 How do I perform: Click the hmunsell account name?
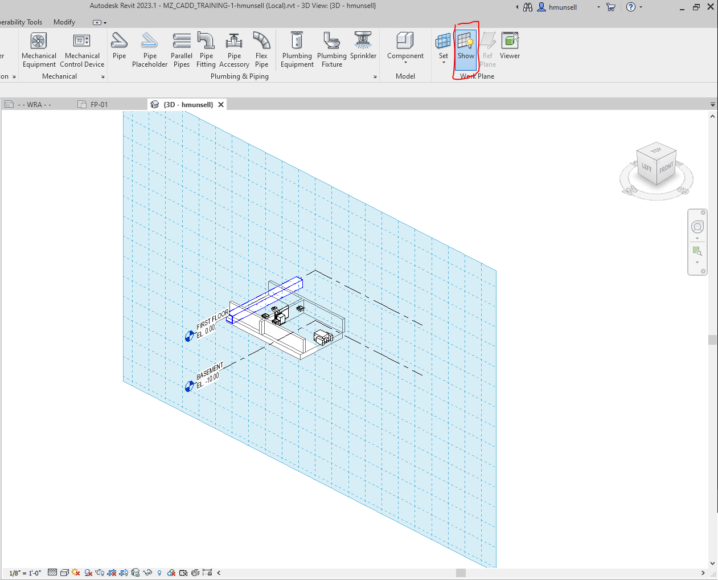point(563,7)
